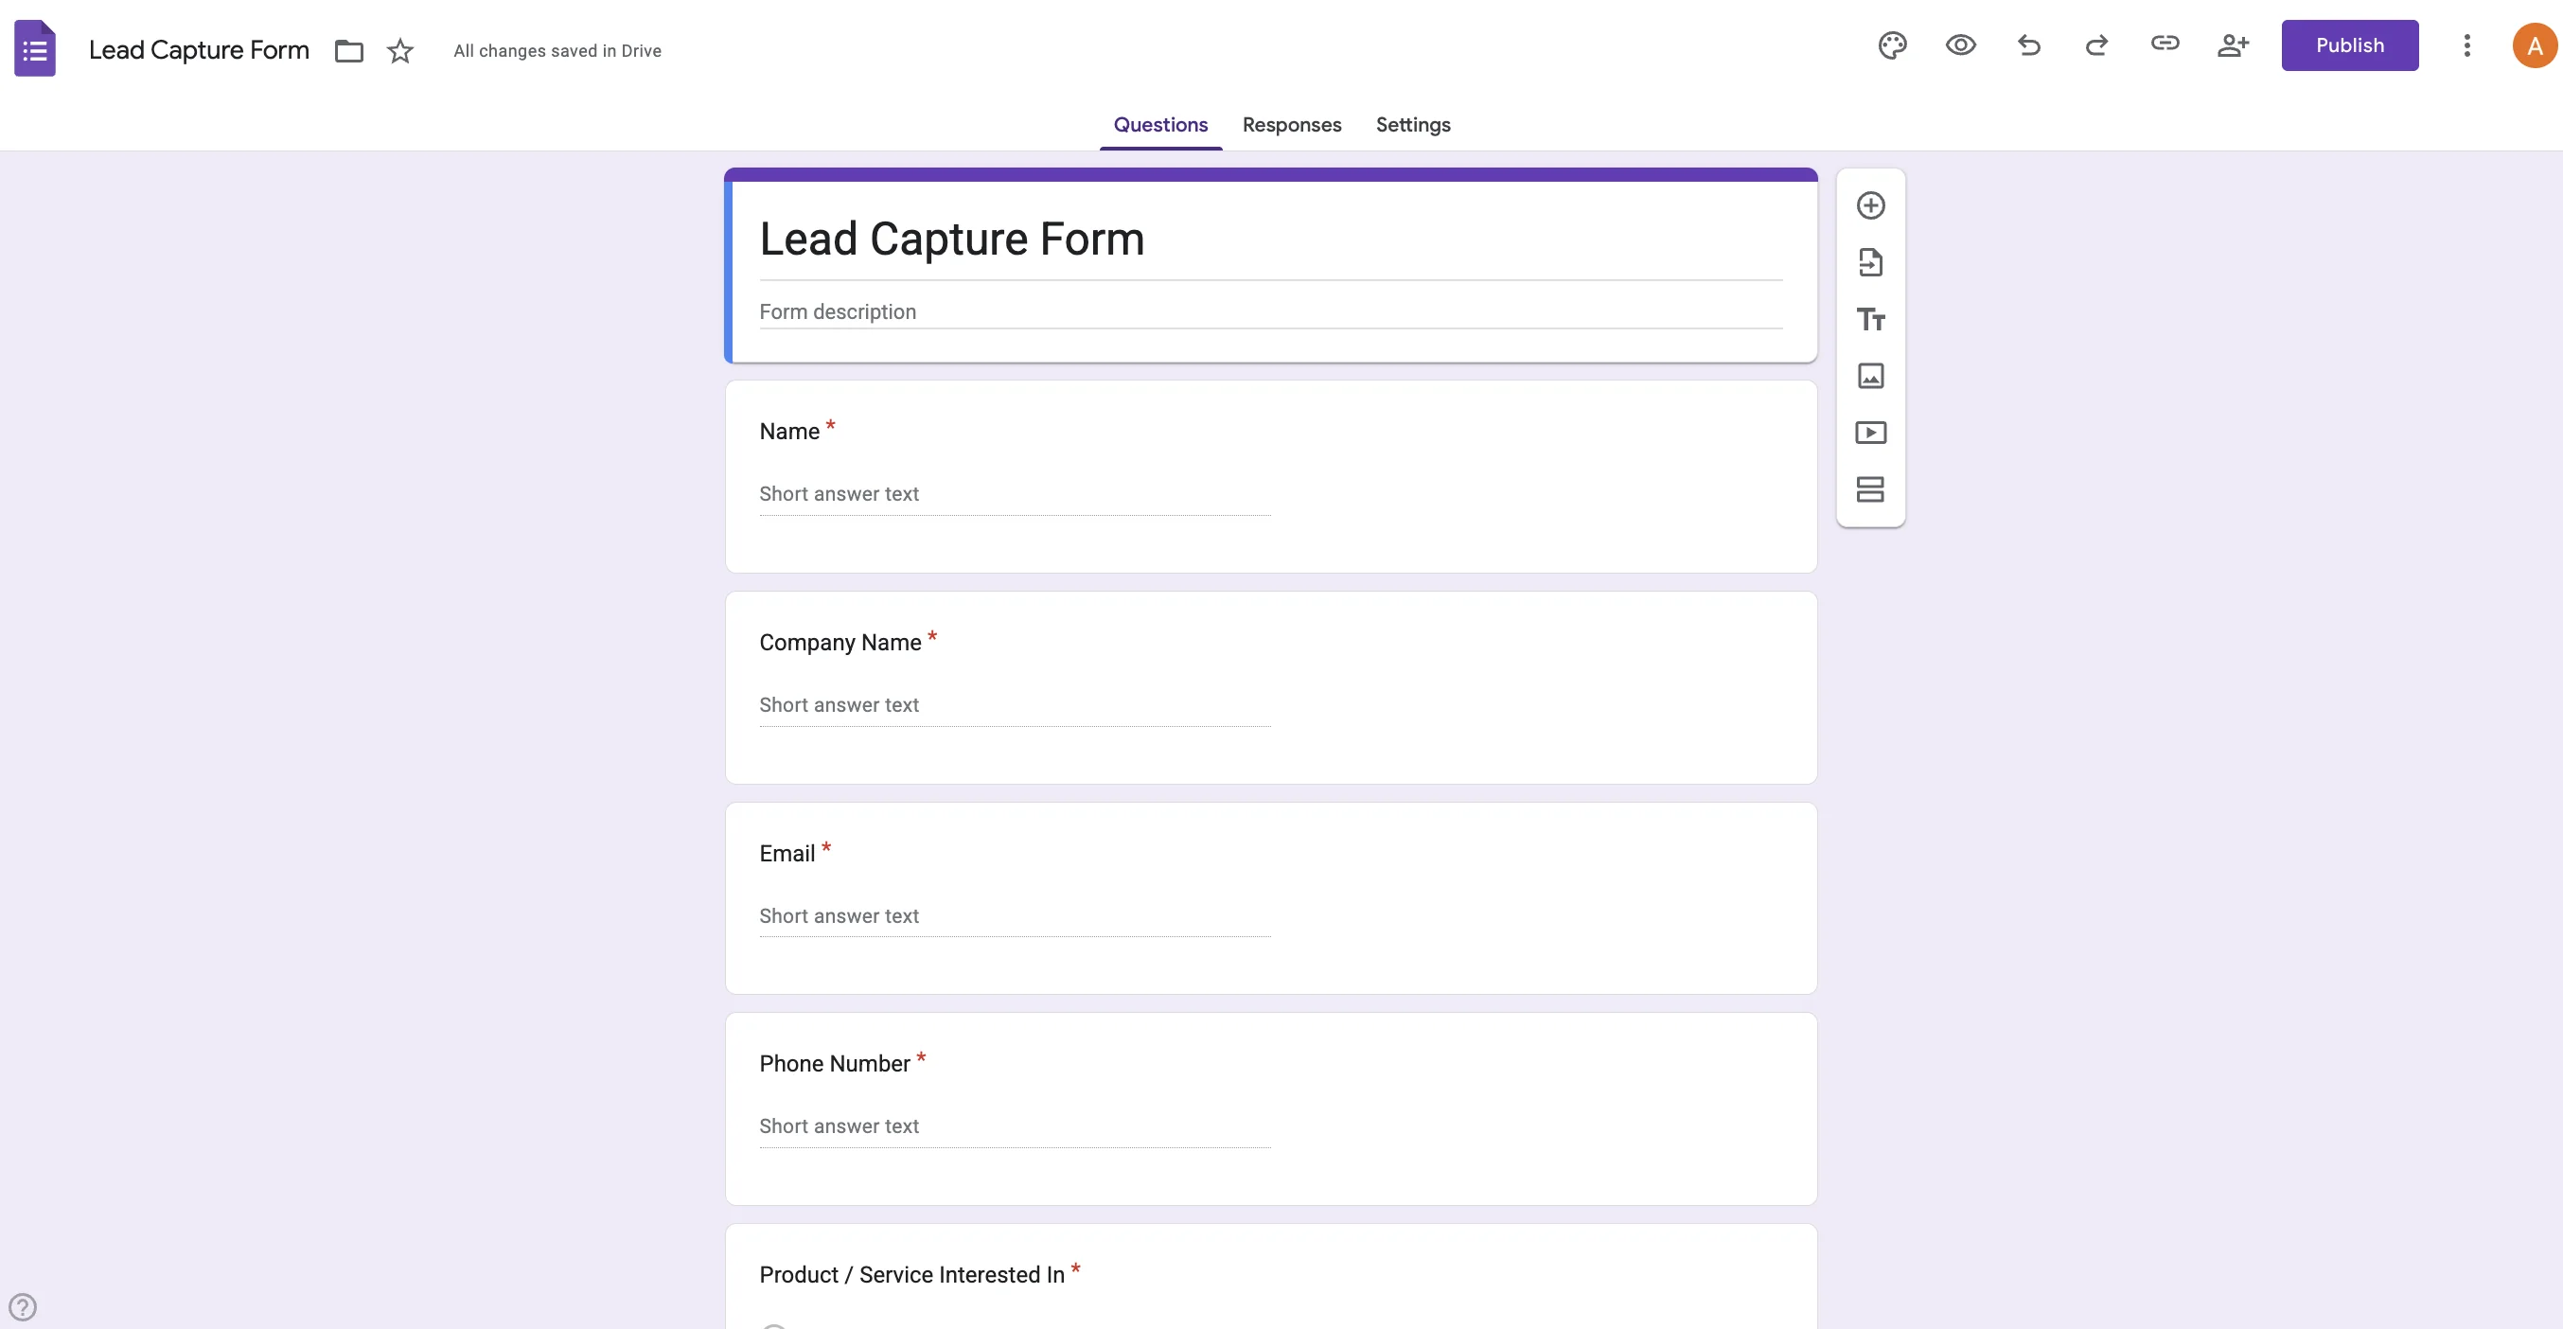Viewport: 2563px width, 1329px height.
Task: Click the Publish button
Action: coord(2350,44)
